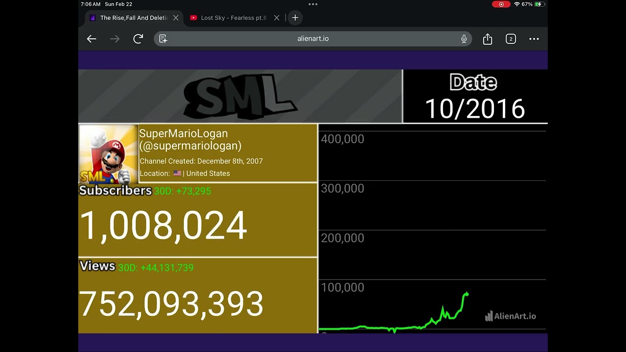
Task: Click the Subscribers label
Action: click(115, 191)
